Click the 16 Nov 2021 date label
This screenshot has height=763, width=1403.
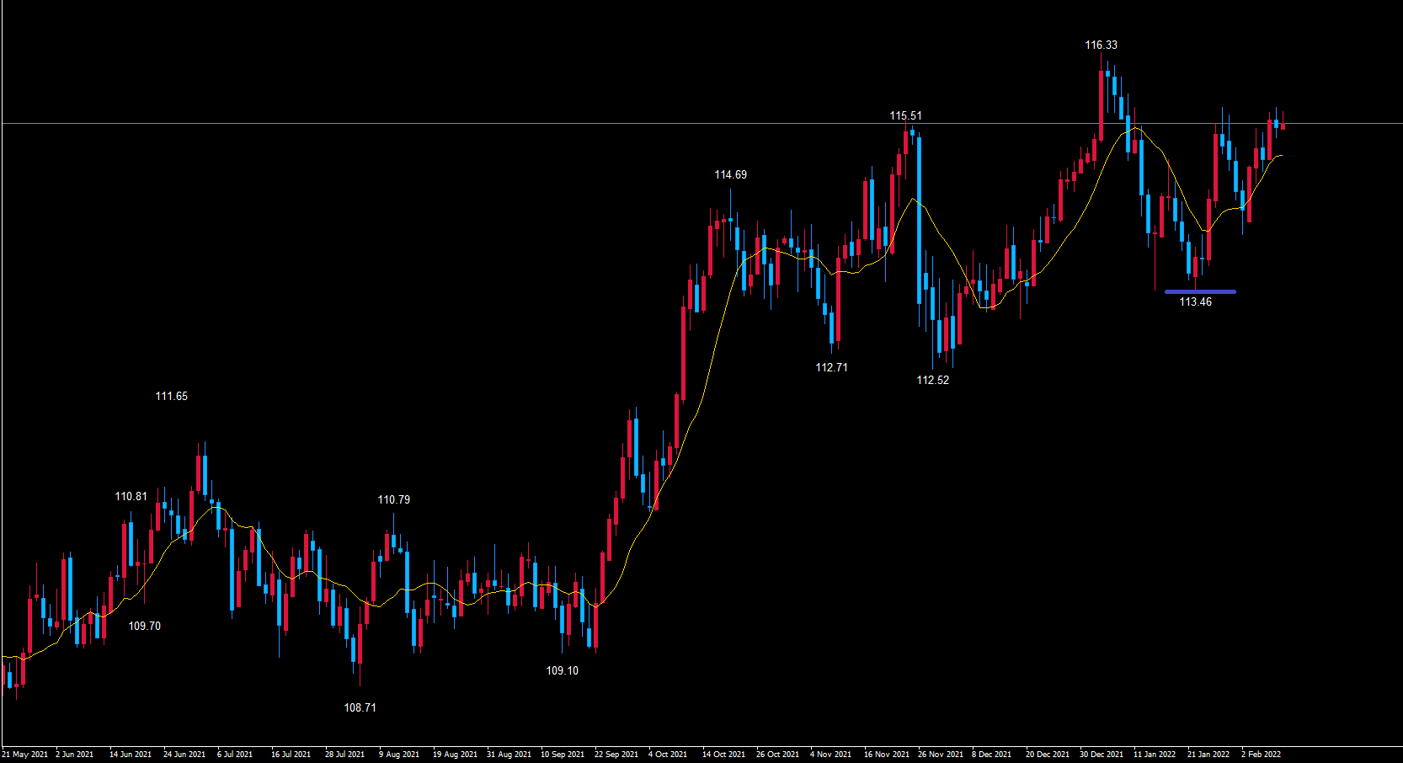coord(887,755)
